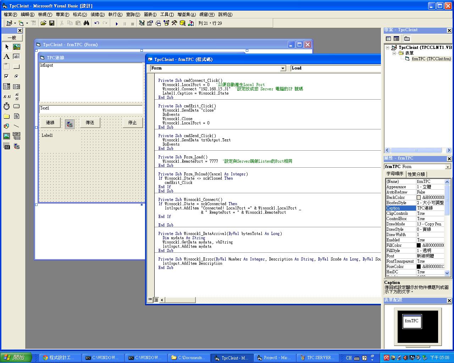This screenshot has width=454, height=363.
Task: Select the ComboBox control tool
Action: (x=7, y=86)
